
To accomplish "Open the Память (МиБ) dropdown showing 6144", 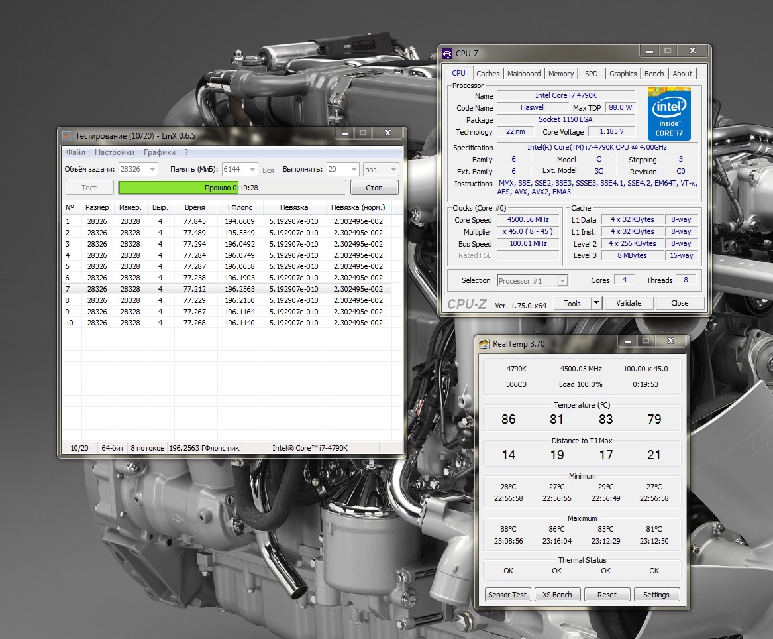I will click(240, 169).
